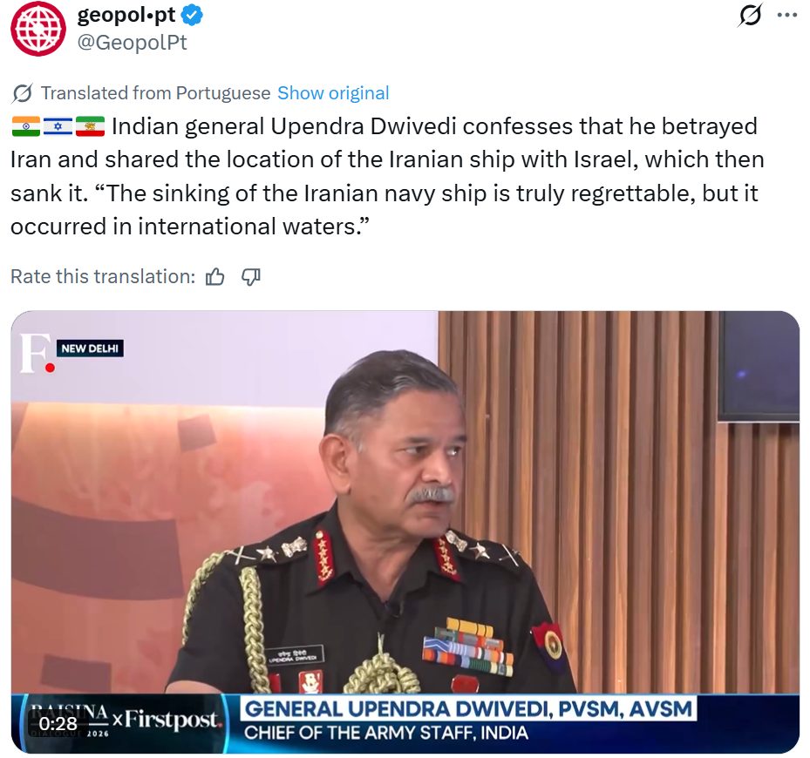810x758 pixels.
Task: Open the three-dot more options menu
Action: click(x=786, y=15)
